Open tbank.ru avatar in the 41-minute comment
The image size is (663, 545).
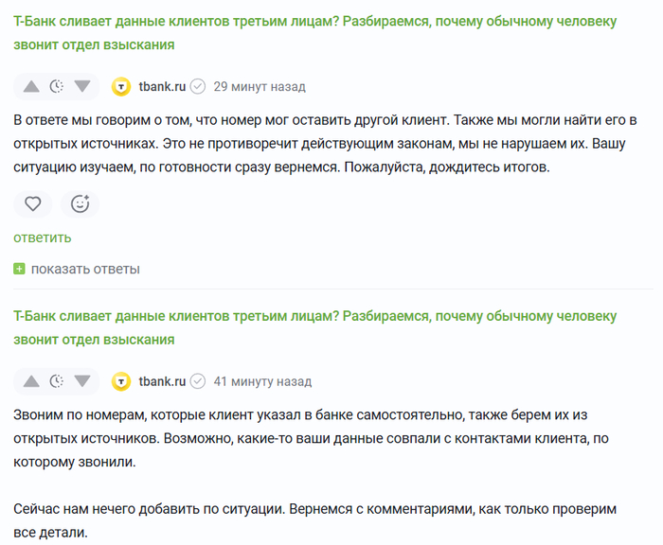[121, 381]
